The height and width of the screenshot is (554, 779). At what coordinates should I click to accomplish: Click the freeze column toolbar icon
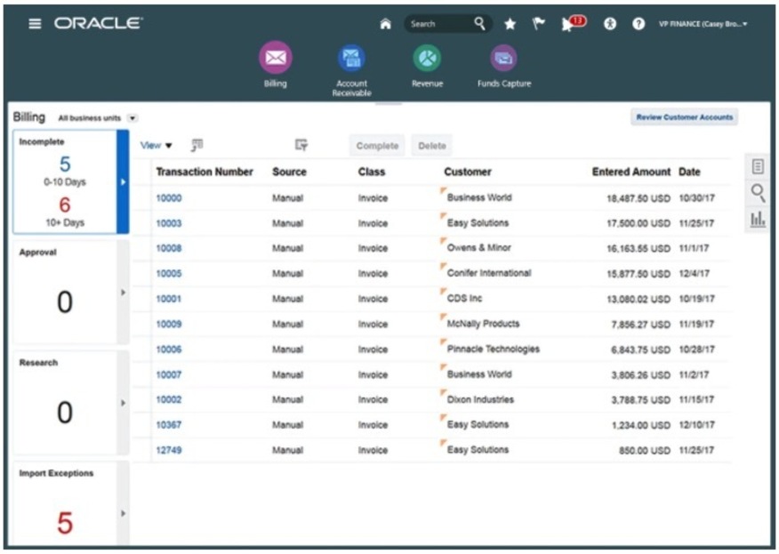point(197,145)
